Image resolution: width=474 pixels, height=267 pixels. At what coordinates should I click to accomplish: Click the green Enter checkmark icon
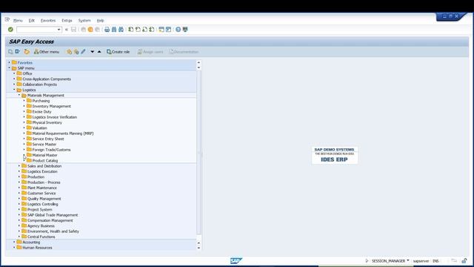(10, 30)
